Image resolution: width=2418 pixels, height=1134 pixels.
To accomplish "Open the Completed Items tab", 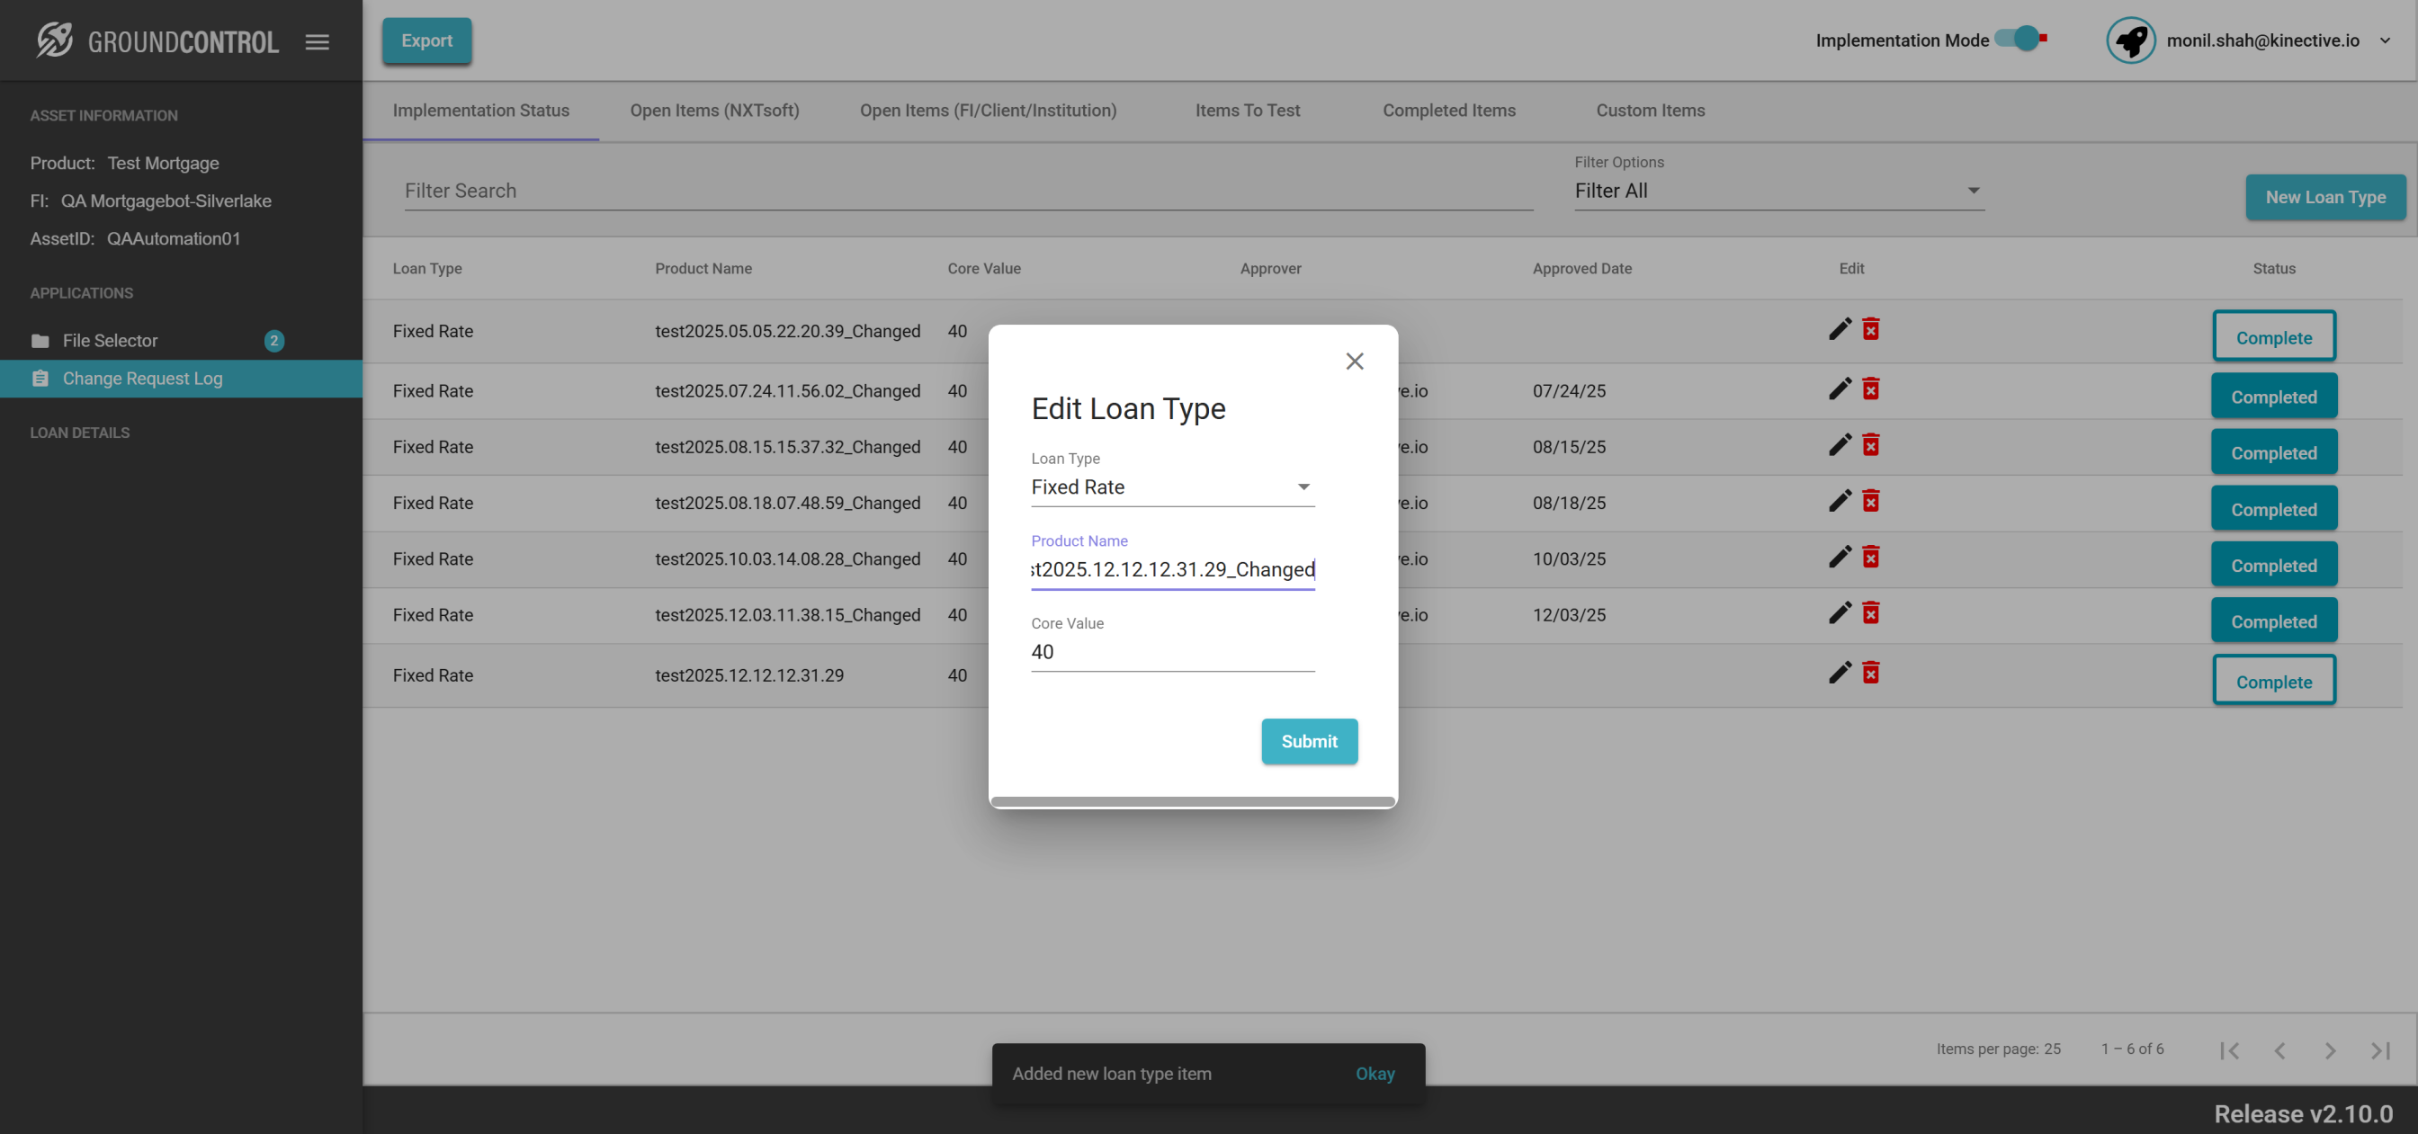I will point(1447,111).
